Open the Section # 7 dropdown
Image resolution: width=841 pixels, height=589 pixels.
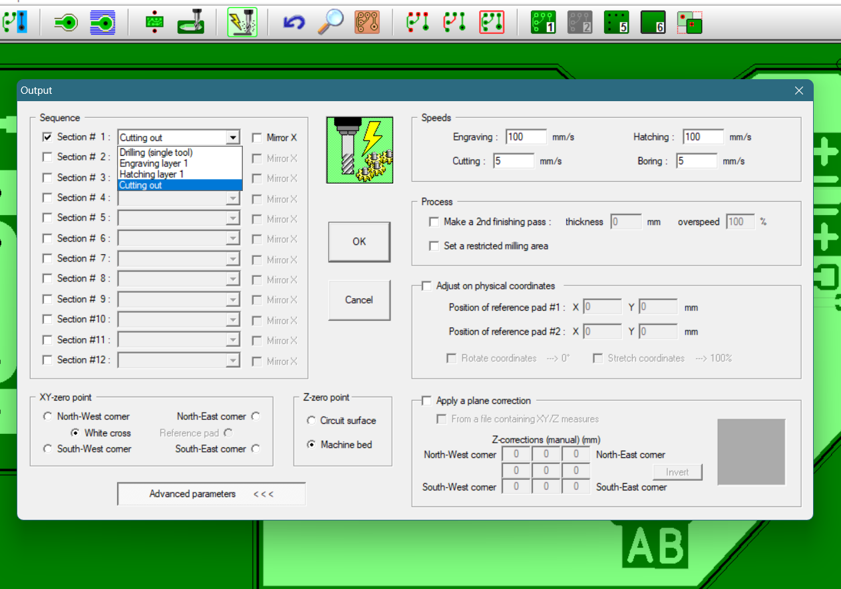[x=233, y=259]
